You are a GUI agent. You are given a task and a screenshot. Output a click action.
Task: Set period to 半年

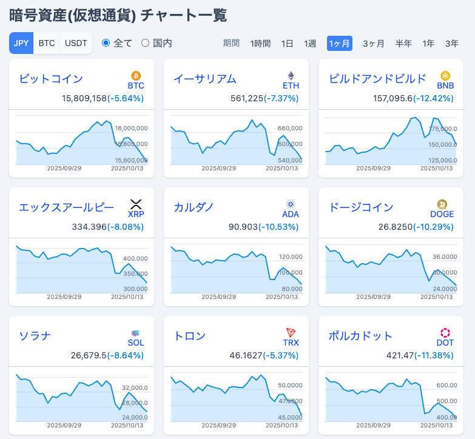tap(403, 43)
